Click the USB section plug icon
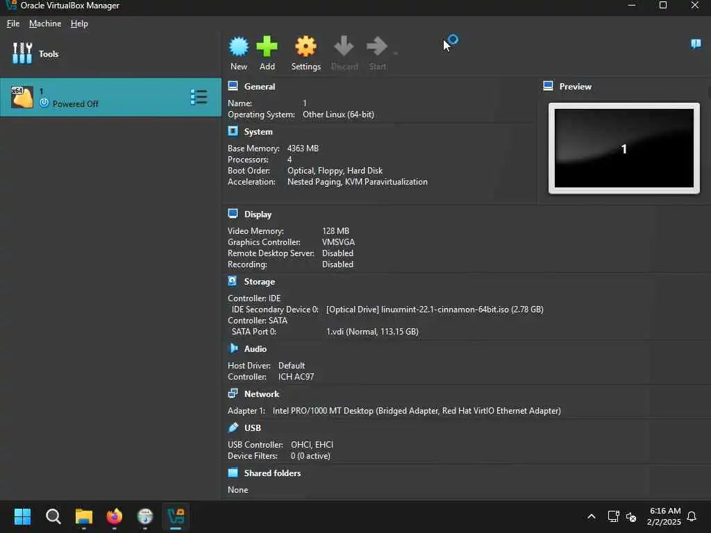 pyautogui.click(x=233, y=427)
